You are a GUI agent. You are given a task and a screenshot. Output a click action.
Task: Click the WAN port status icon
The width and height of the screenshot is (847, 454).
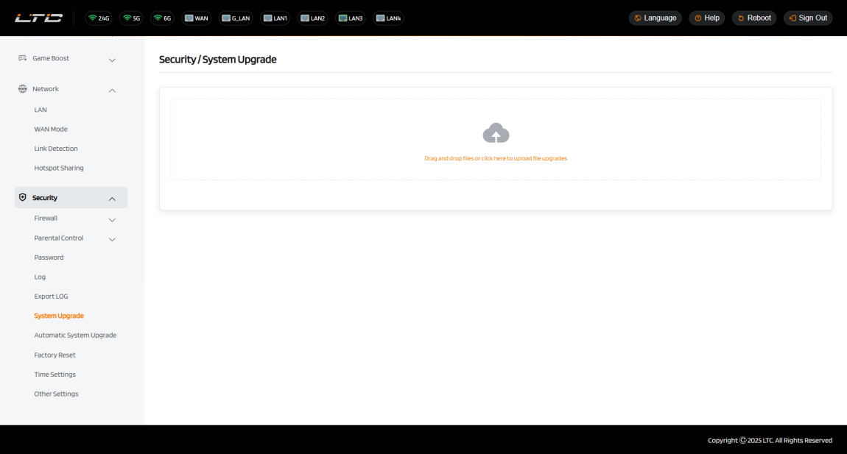pyautogui.click(x=196, y=18)
